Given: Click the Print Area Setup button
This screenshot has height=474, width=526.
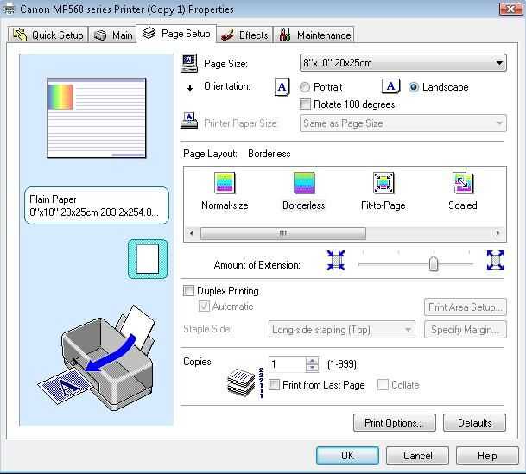Looking at the screenshot, I should (x=466, y=307).
